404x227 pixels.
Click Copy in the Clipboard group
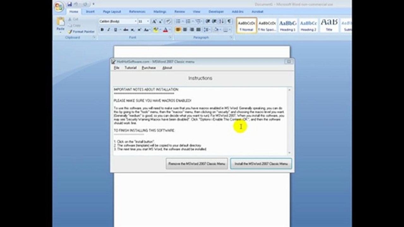coord(74,25)
